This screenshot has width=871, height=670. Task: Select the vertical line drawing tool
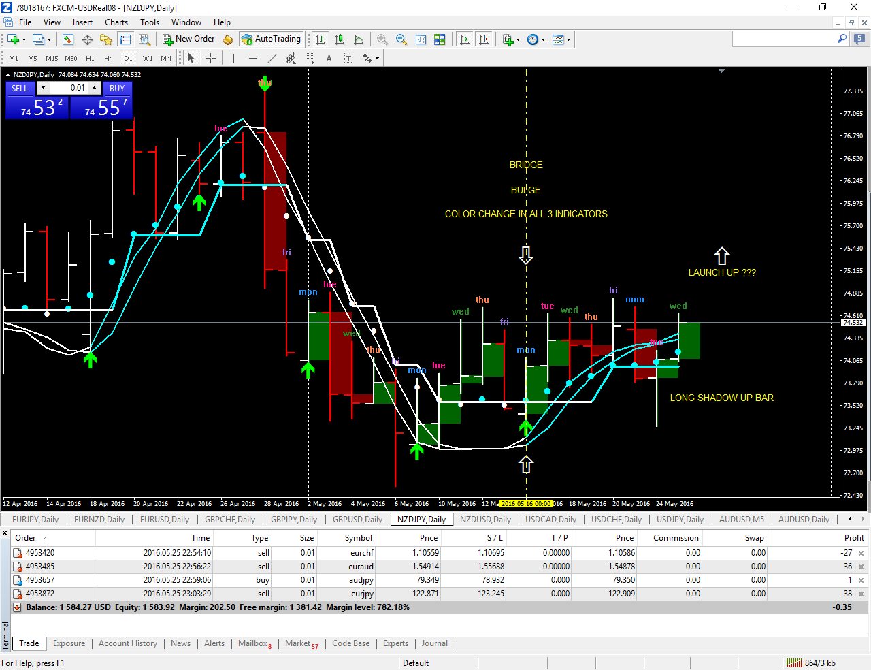pos(233,58)
